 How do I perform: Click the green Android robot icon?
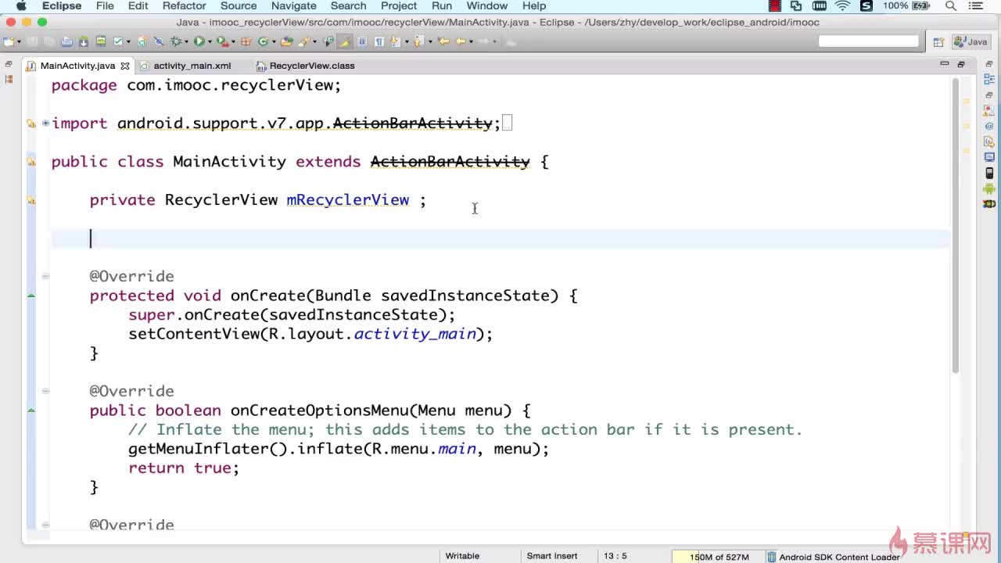(989, 188)
